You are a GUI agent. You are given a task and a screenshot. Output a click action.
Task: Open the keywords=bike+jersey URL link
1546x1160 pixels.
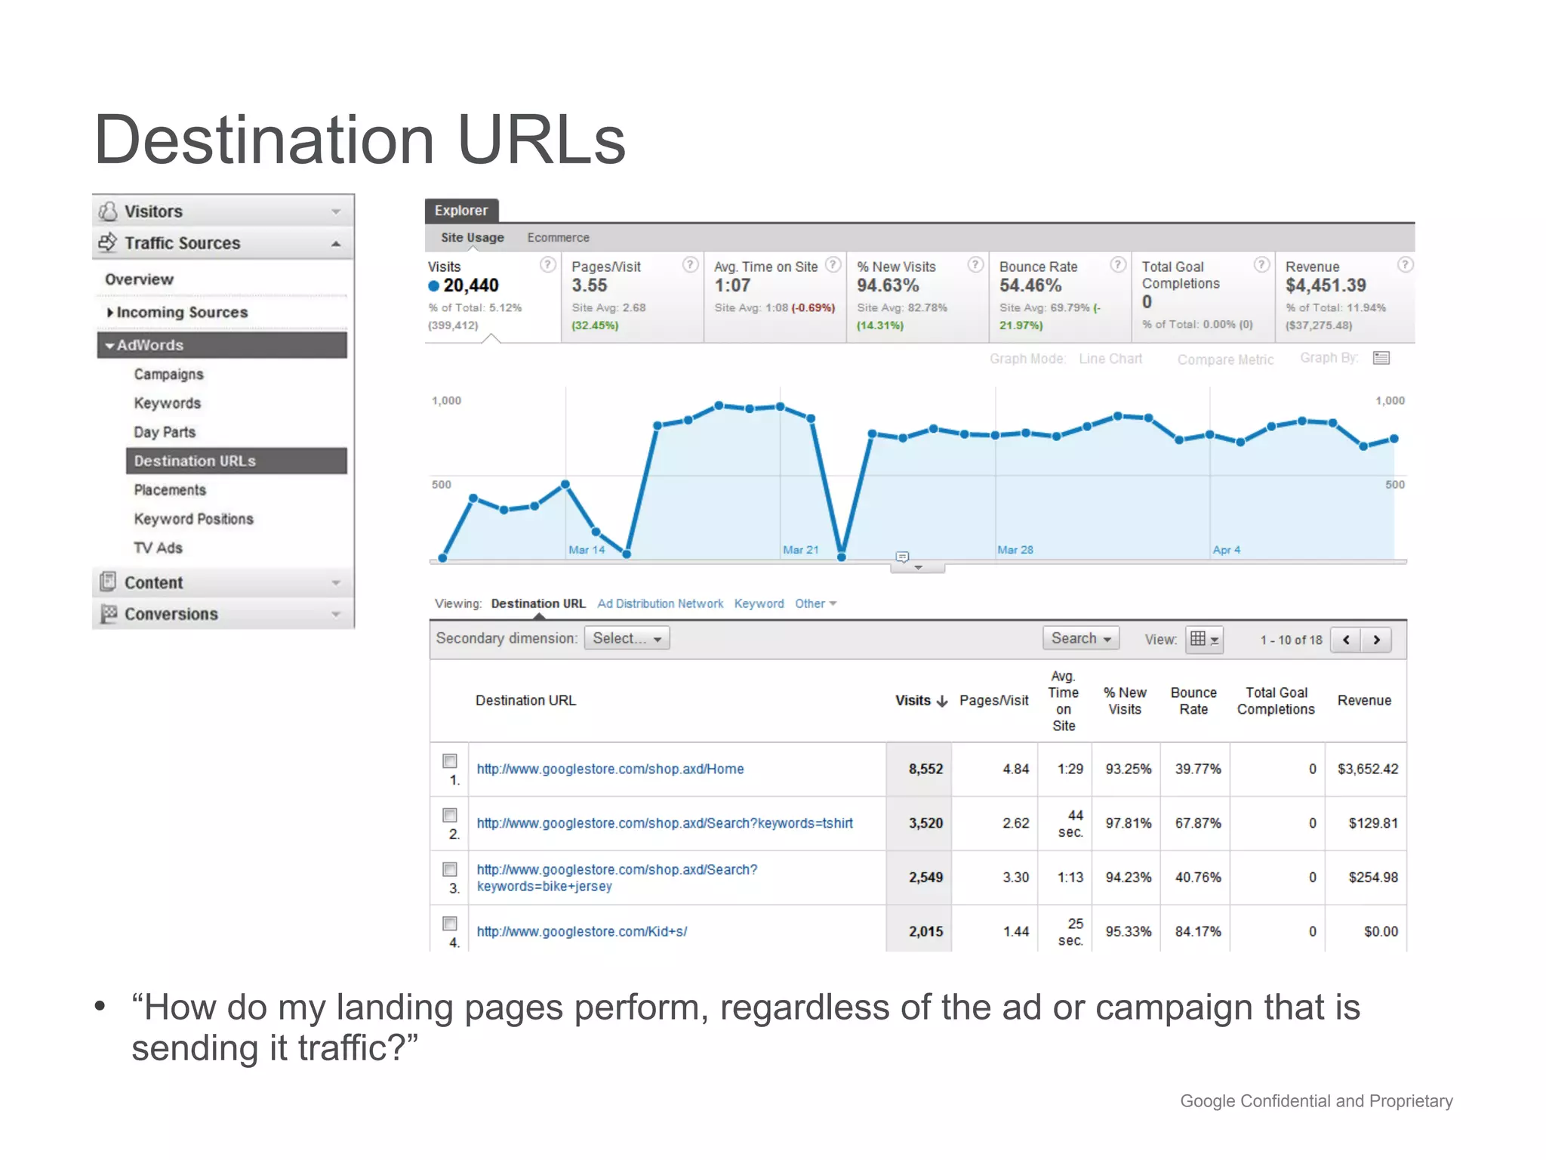click(617, 878)
